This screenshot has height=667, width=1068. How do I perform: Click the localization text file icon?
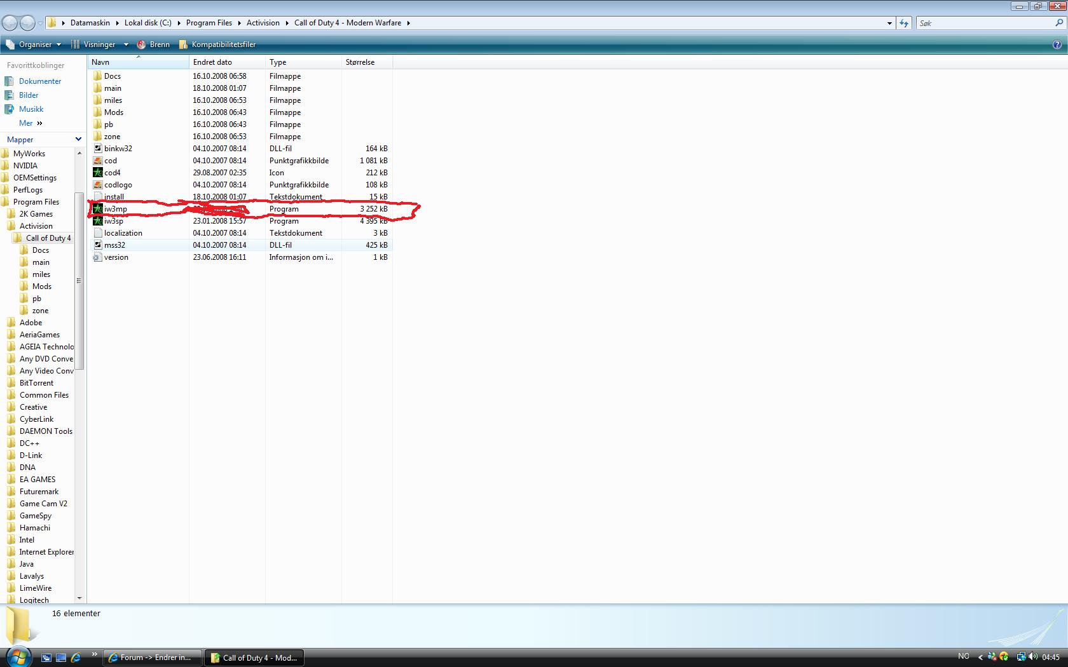(98, 233)
